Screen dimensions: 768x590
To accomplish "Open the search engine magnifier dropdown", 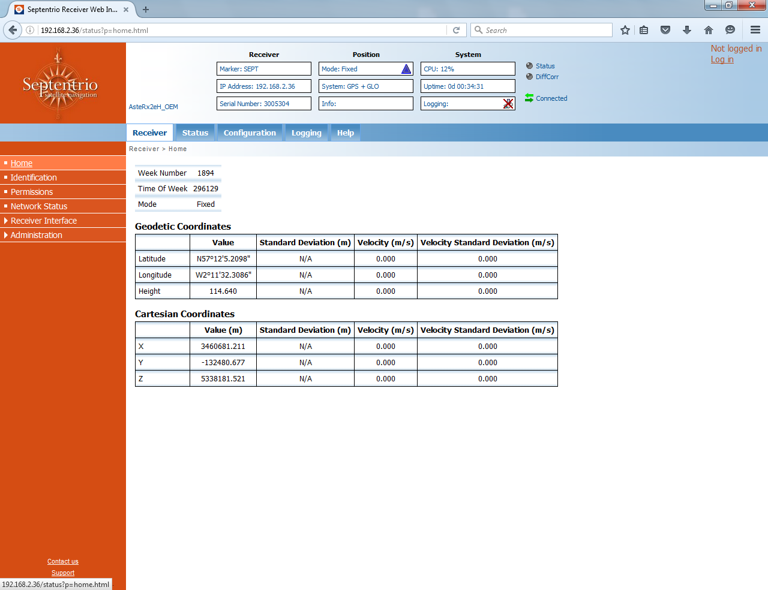I will (x=478, y=29).
